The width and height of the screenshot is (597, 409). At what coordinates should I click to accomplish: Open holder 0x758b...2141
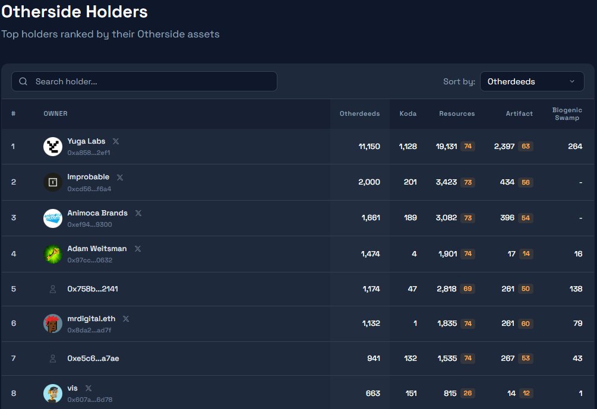(93, 288)
